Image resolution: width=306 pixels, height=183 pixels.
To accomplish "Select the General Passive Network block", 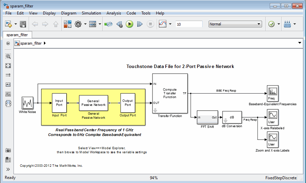I will (x=93, y=103).
